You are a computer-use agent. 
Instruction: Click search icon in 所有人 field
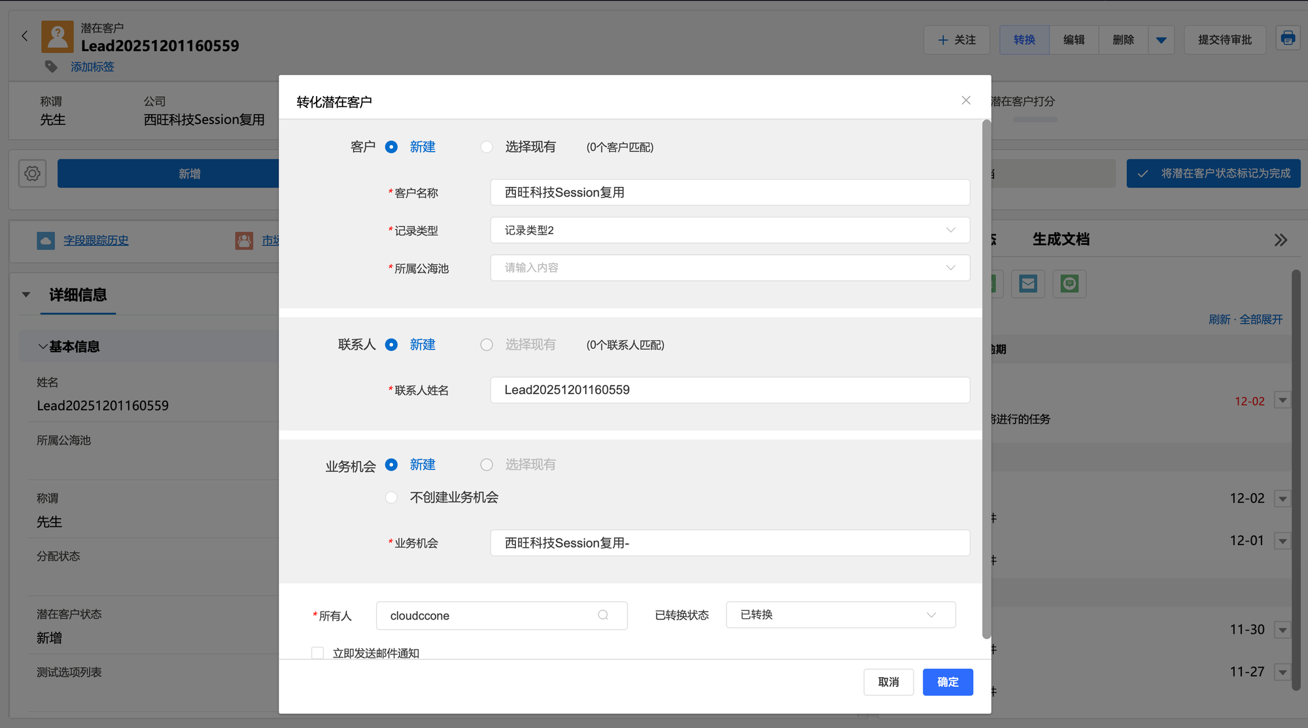click(x=603, y=615)
